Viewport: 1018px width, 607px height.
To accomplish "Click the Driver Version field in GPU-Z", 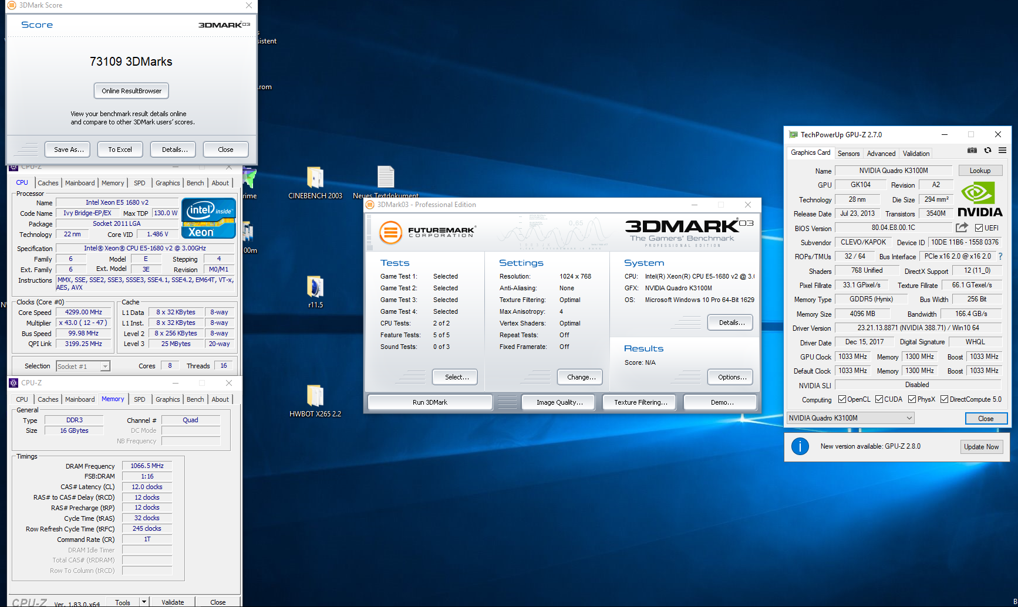I will 918,328.
